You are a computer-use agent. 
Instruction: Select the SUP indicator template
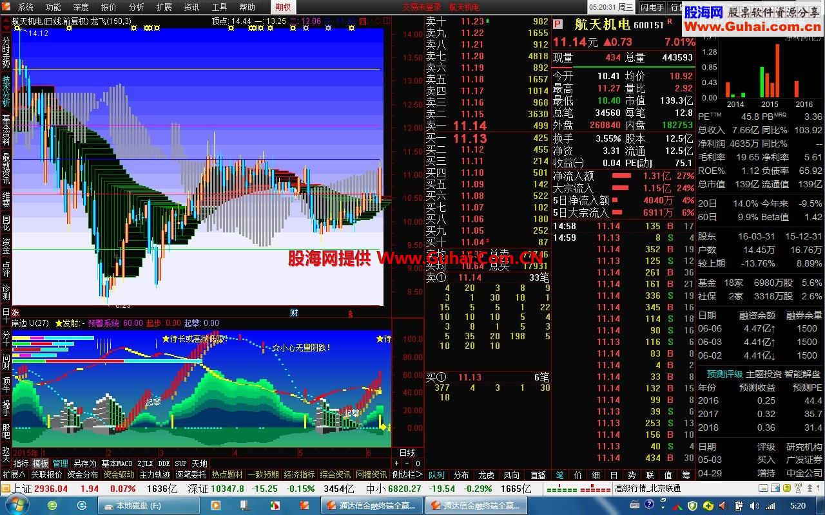(x=180, y=464)
